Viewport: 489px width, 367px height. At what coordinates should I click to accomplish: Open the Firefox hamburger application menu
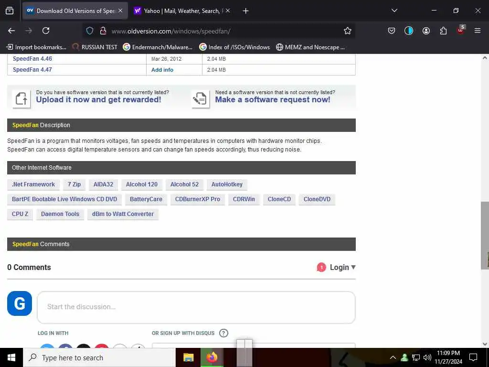478,31
